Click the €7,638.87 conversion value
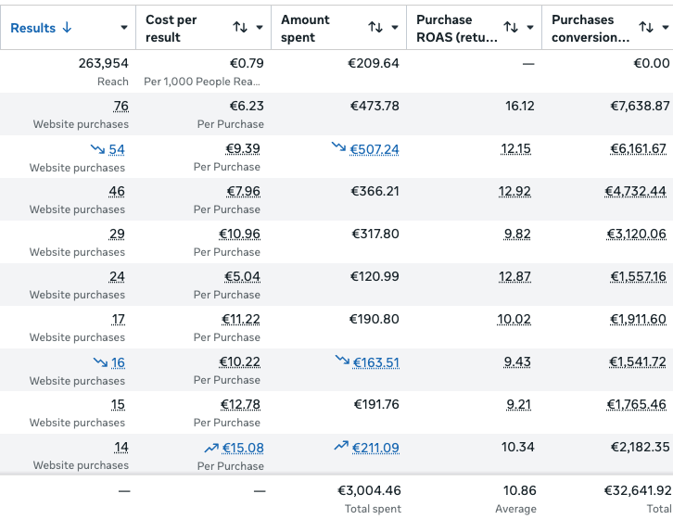The image size is (673, 532). click(x=640, y=106)
